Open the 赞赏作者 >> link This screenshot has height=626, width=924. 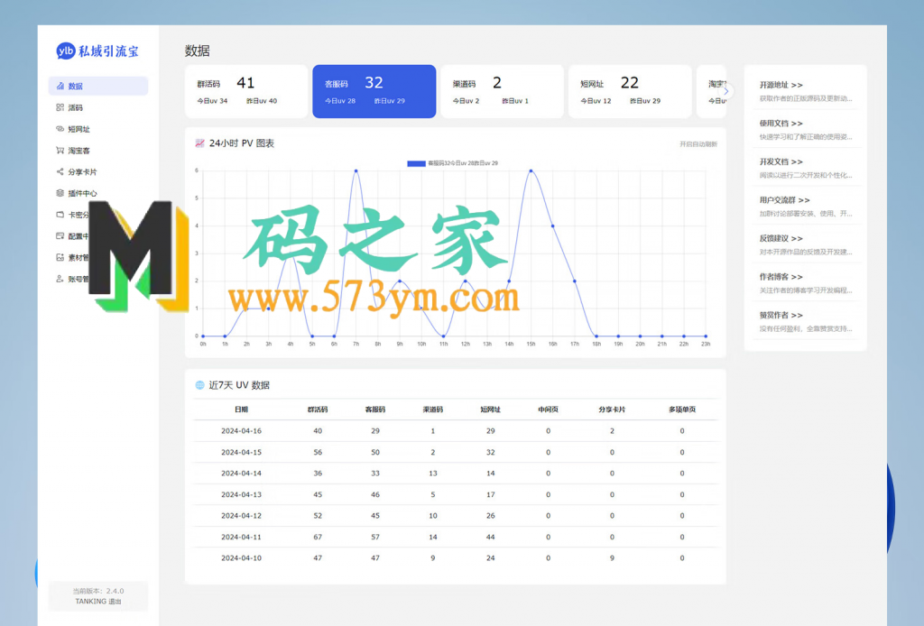[781, 315]
